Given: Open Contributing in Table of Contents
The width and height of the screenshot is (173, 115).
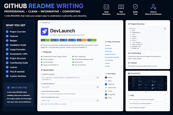Looking at the screenshot, I should [109, 60].
